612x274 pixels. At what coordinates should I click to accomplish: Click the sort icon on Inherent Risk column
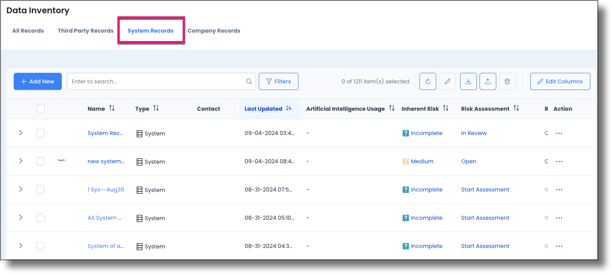click(446, 108)
